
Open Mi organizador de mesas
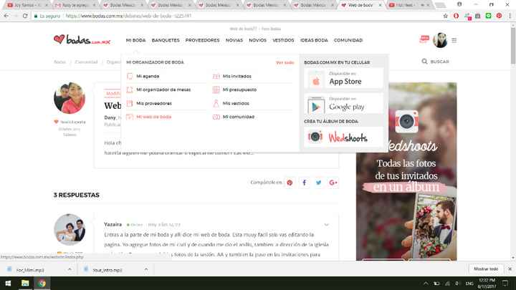(x=163, y=90)
